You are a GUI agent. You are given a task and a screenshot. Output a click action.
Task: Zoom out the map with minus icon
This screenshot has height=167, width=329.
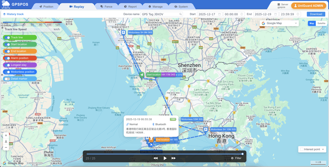6,147
